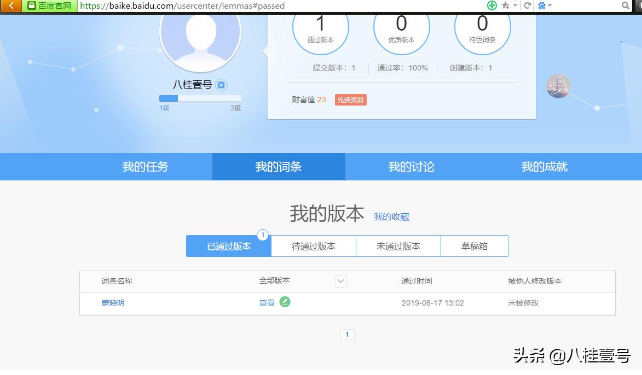Open the dropdown next to favorites star
Screen dimensions: 642x375
(x=514, y=5)
